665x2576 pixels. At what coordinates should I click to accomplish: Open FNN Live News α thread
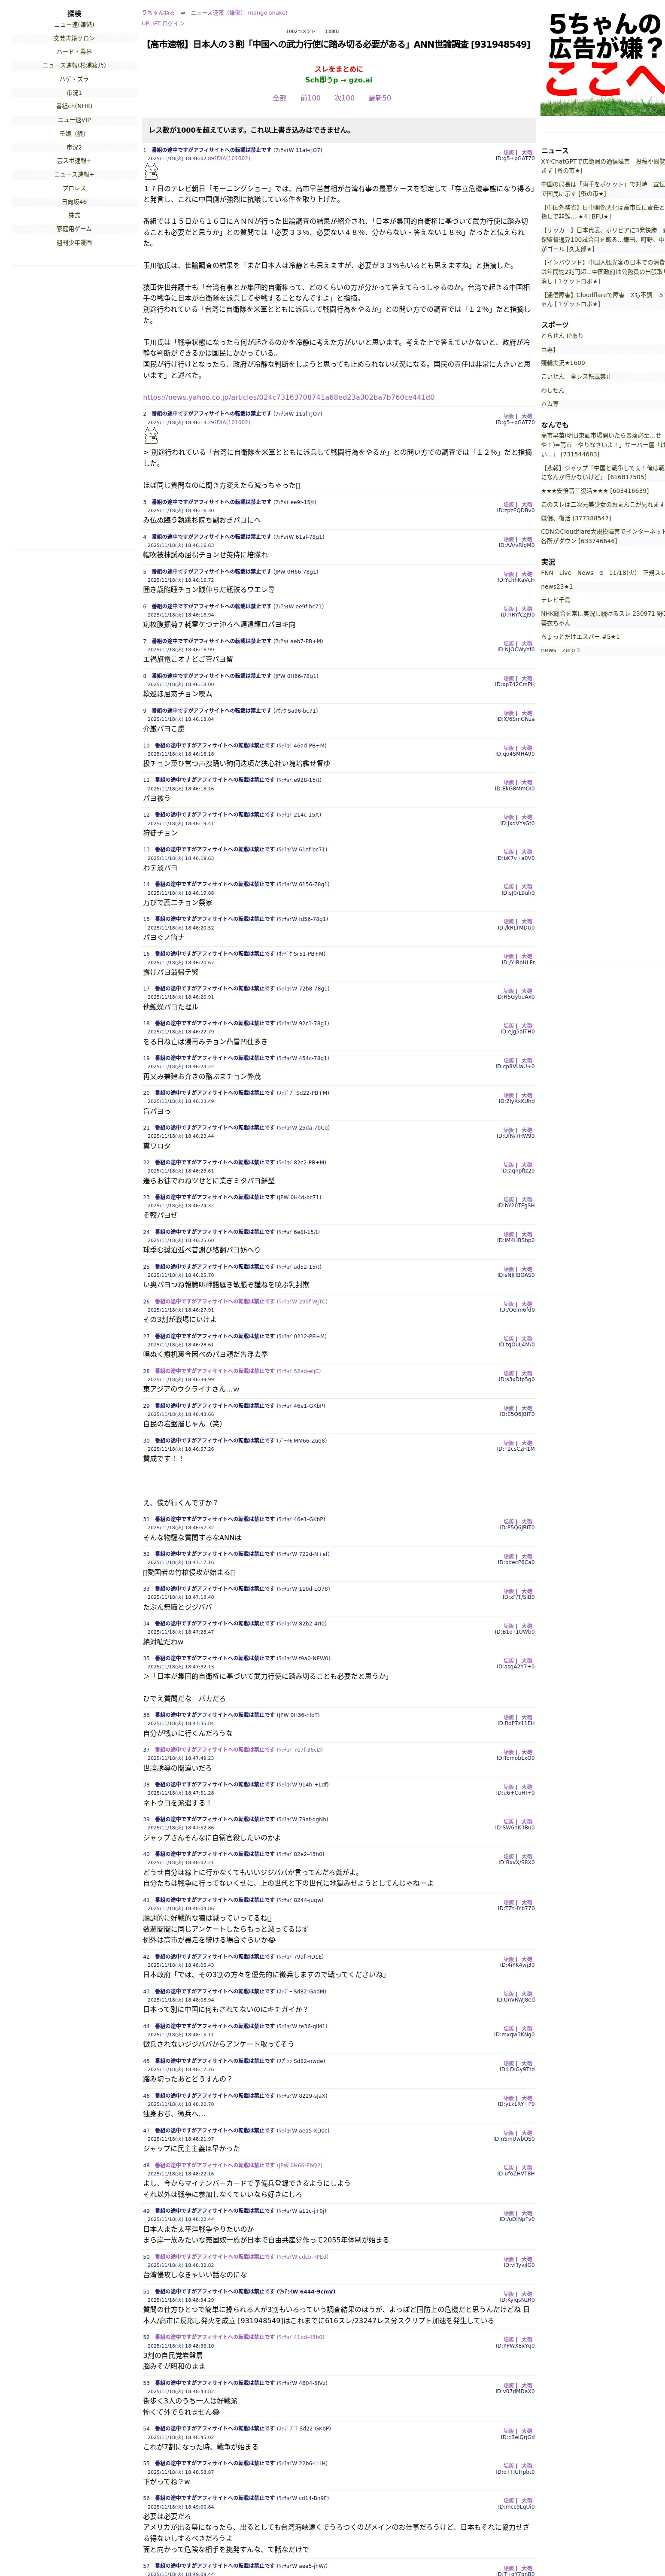(x=603, y=573)
